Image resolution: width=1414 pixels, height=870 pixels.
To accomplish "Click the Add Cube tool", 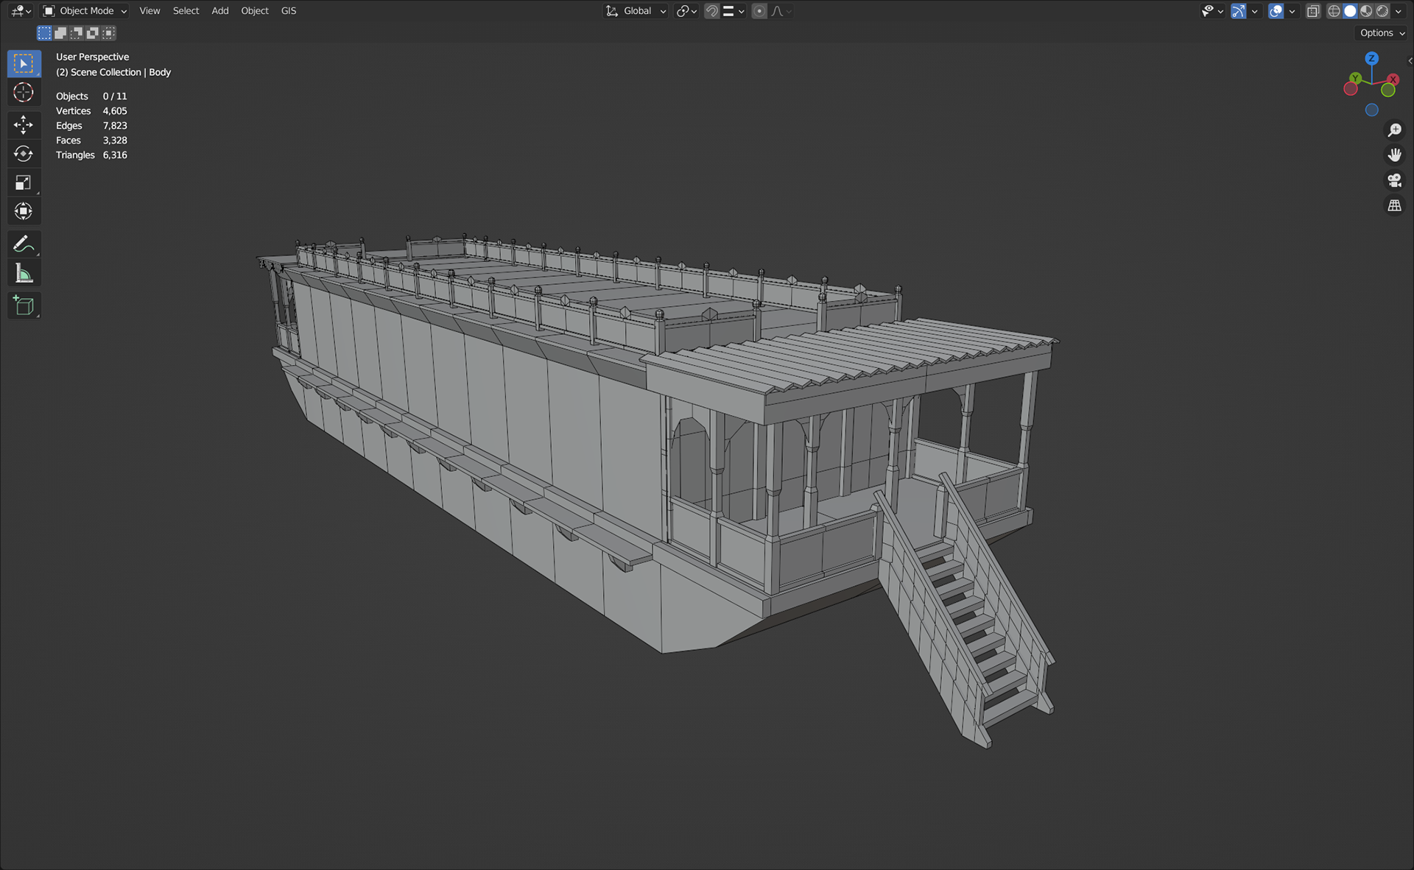I will pos(24,305).
